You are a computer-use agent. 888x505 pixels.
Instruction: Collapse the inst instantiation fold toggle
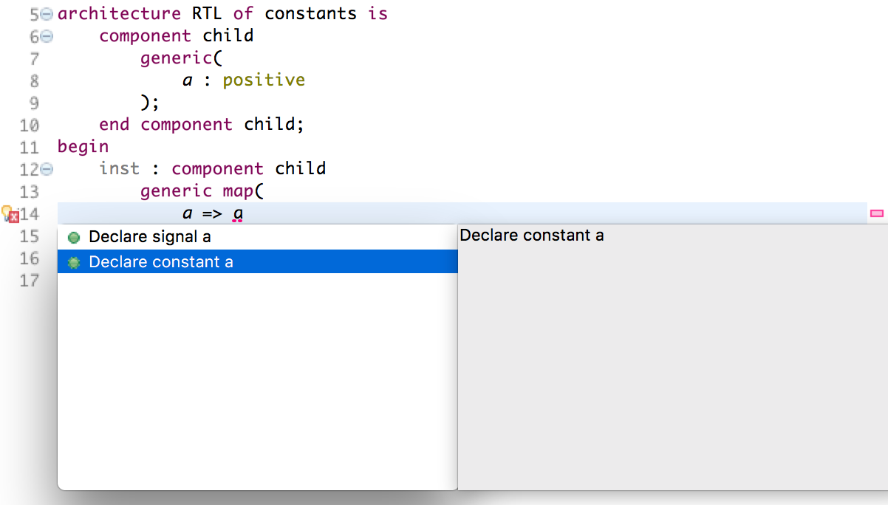[x=47, y=169]
